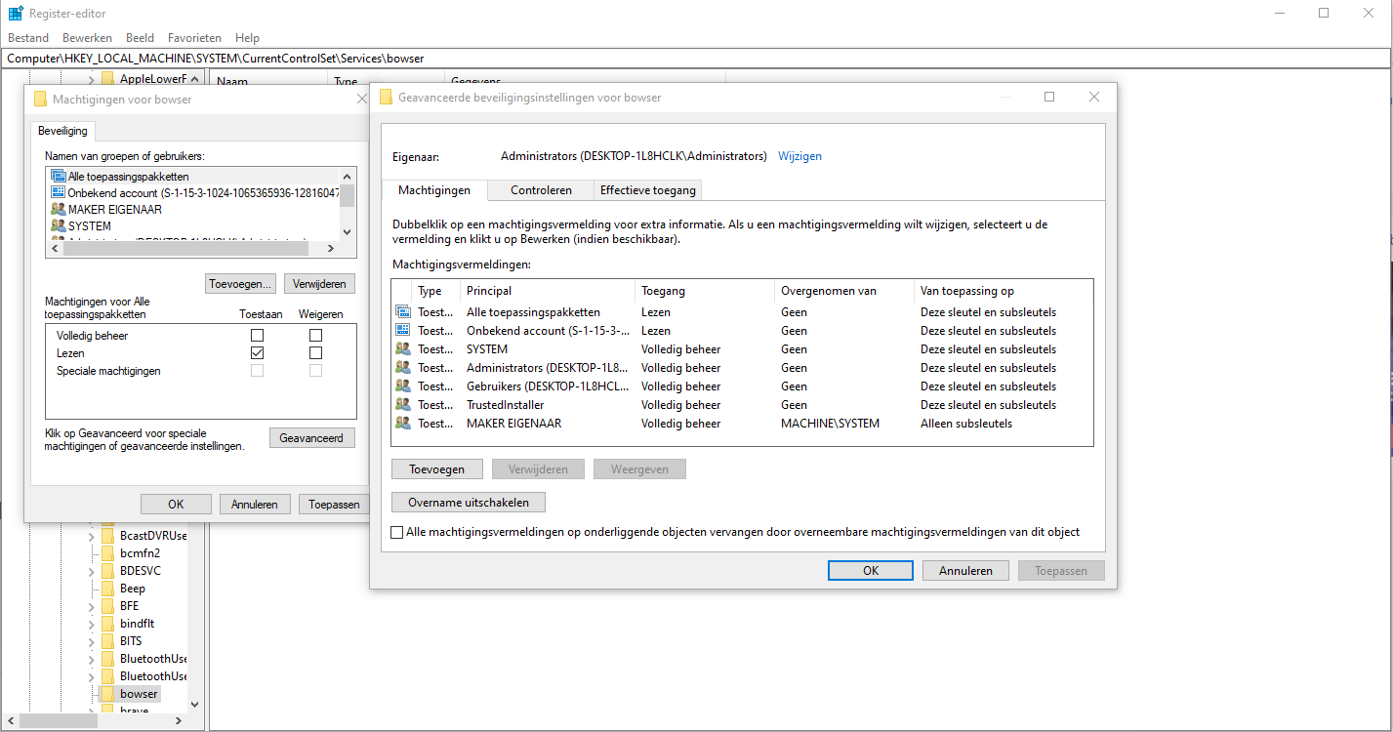Open the Beeld menu
The height and width of the screenshot is (732, 1393).
141,38
